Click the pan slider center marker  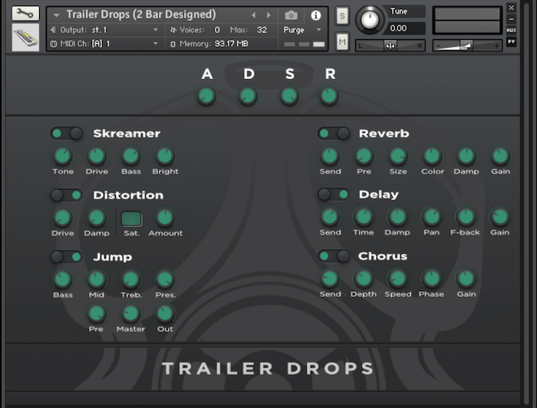pos(390,45)
